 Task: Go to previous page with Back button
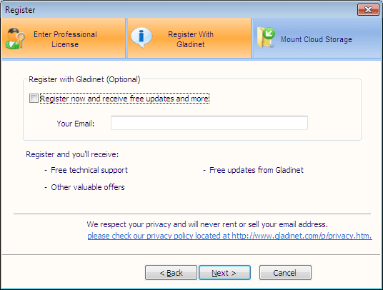click(x=171, y=272)
